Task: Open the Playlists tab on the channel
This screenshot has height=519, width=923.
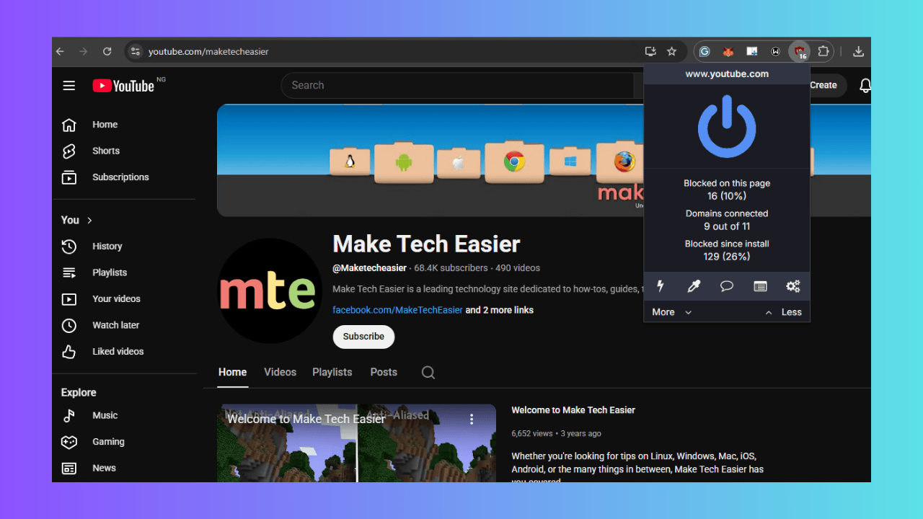Action: (332, 372)
